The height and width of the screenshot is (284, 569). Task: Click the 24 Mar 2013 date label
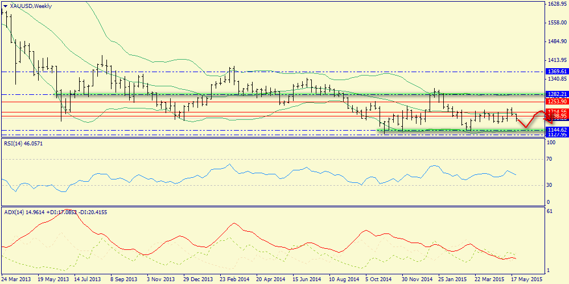17,279
